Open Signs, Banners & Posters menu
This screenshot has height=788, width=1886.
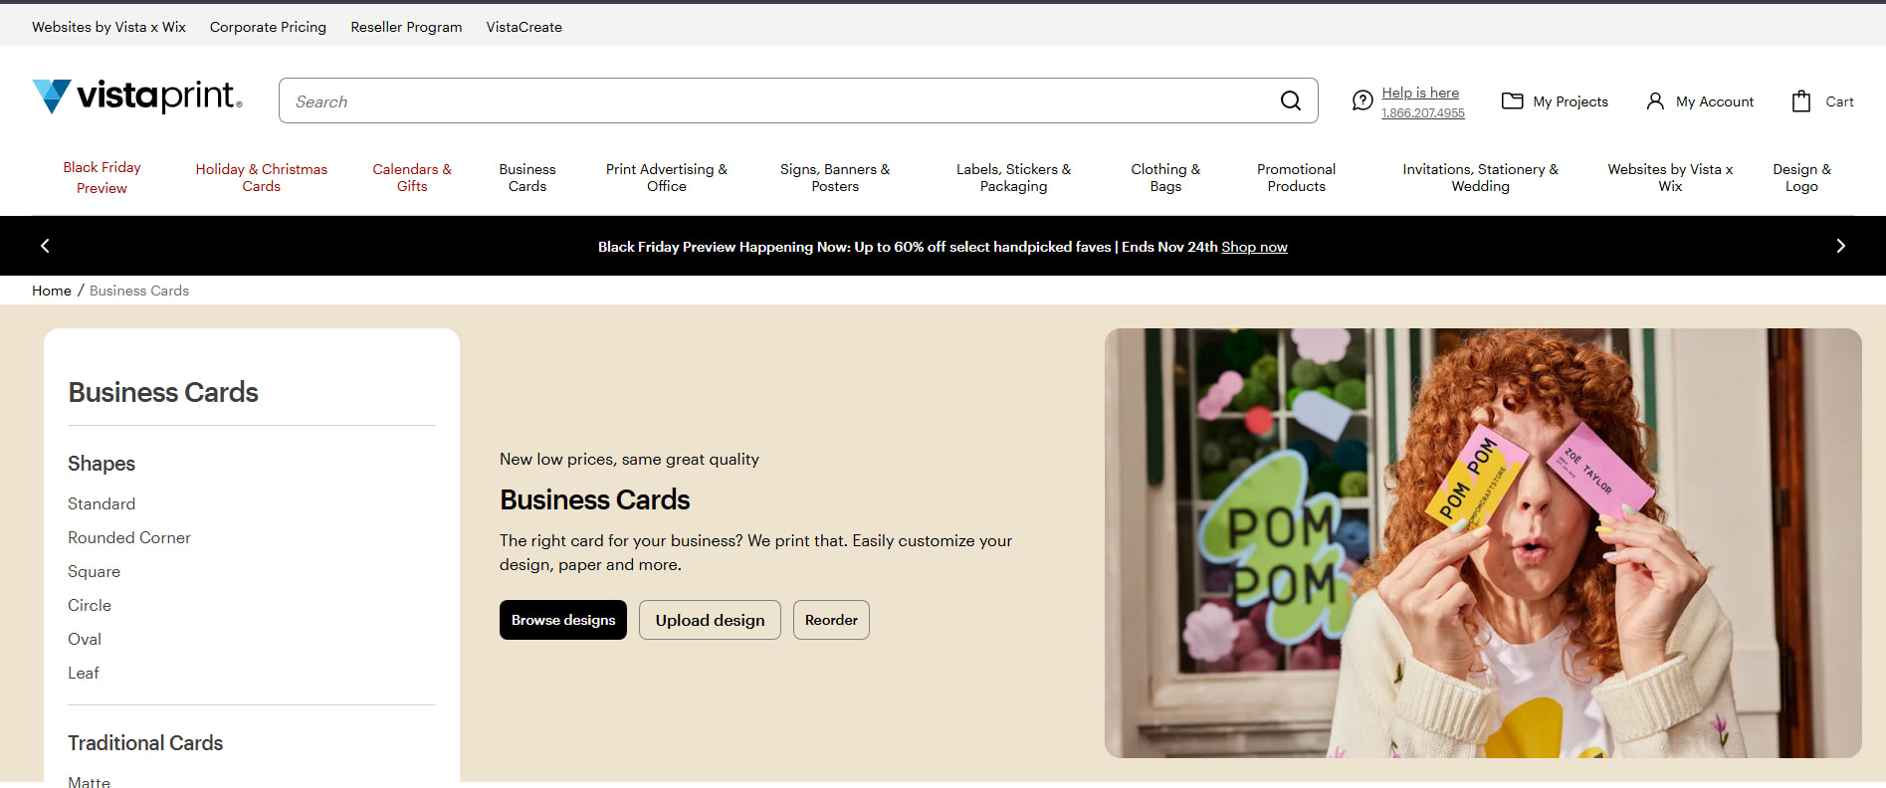coord(835,177)
